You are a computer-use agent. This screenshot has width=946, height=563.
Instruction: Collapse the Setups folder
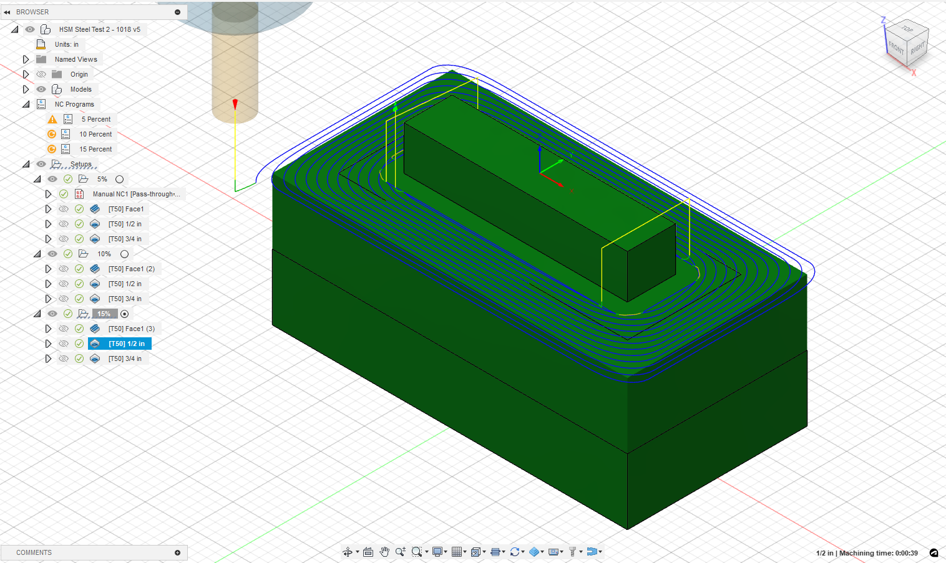pos(26,163)
